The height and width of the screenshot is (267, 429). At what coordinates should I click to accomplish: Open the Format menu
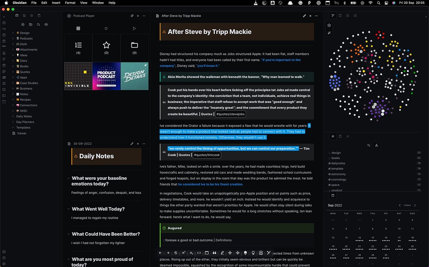pos(70,3)
